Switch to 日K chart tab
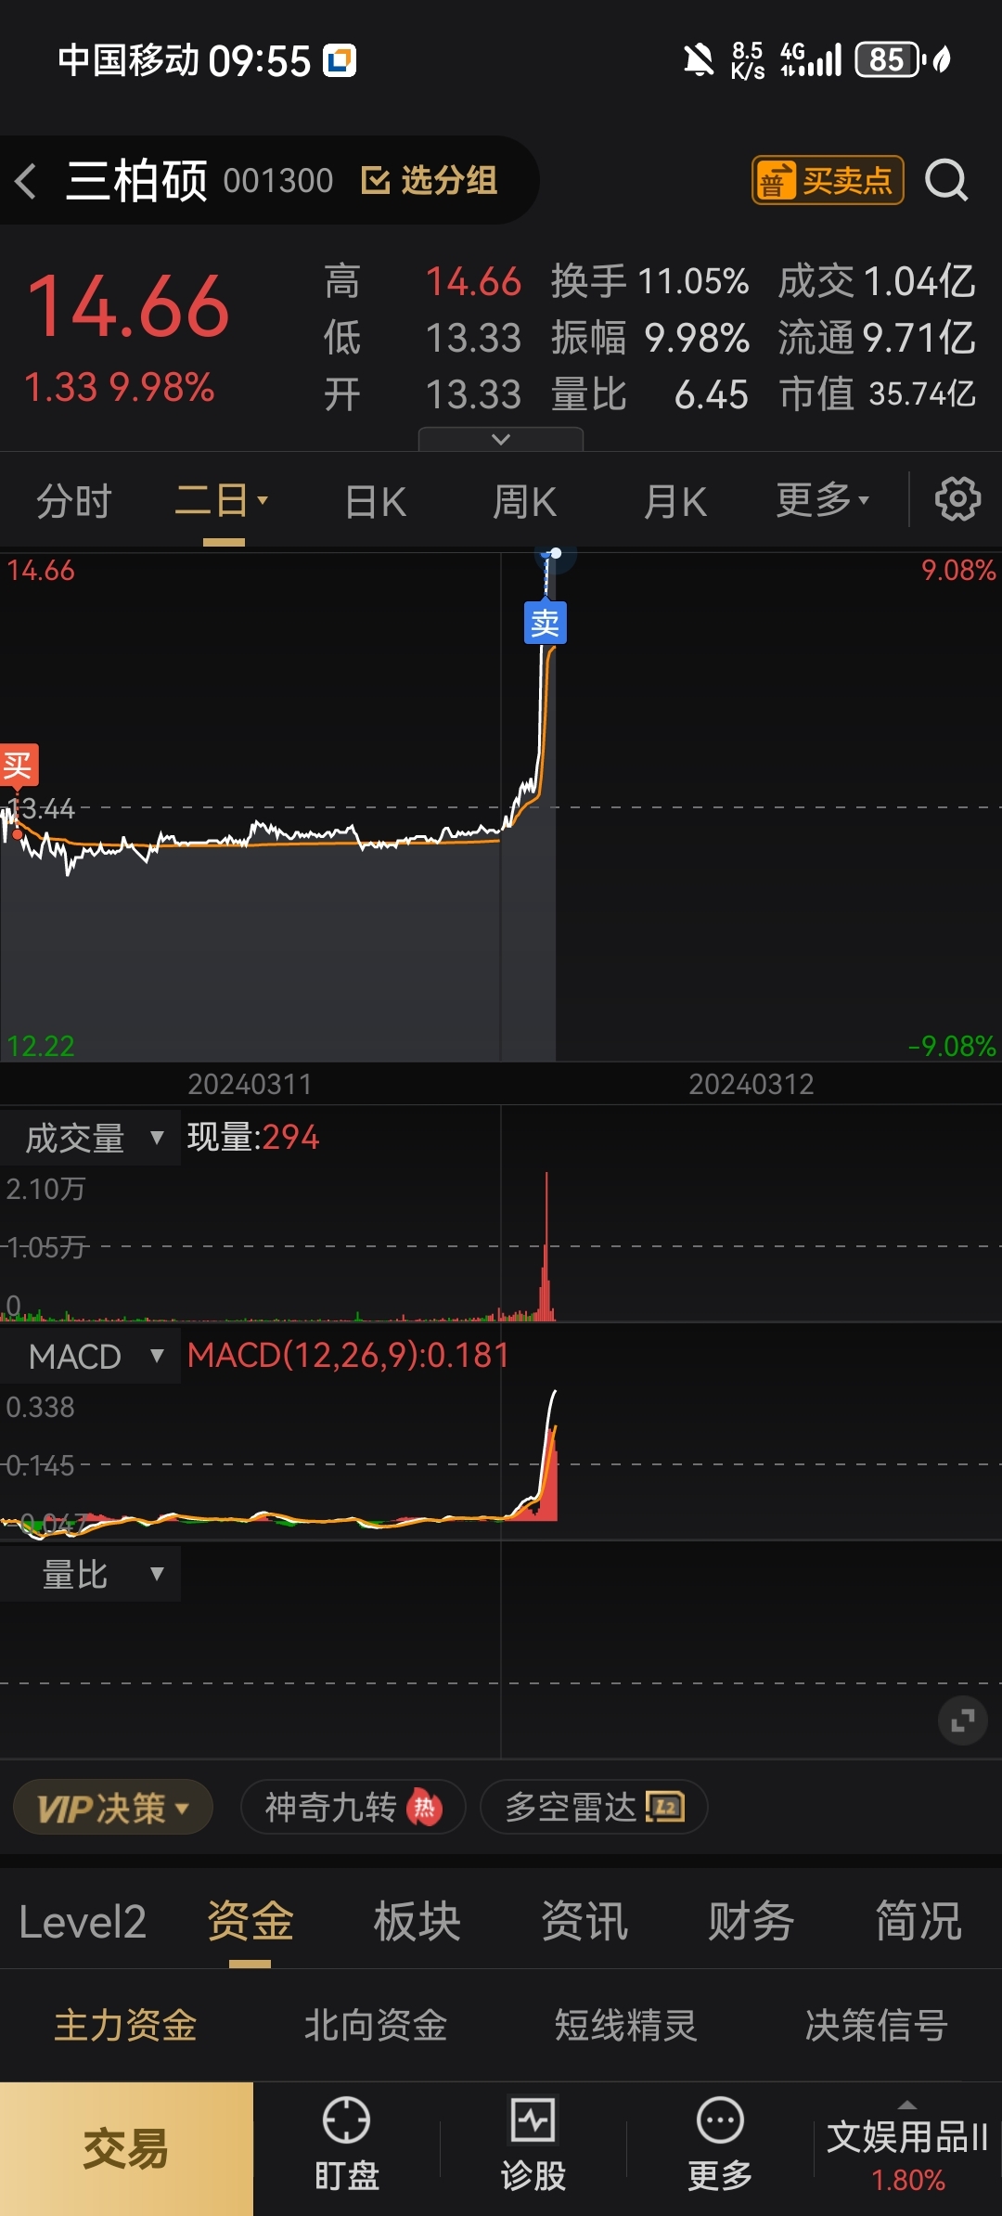Viewport: 1002px width, 2216px height. tap(376, 502)
